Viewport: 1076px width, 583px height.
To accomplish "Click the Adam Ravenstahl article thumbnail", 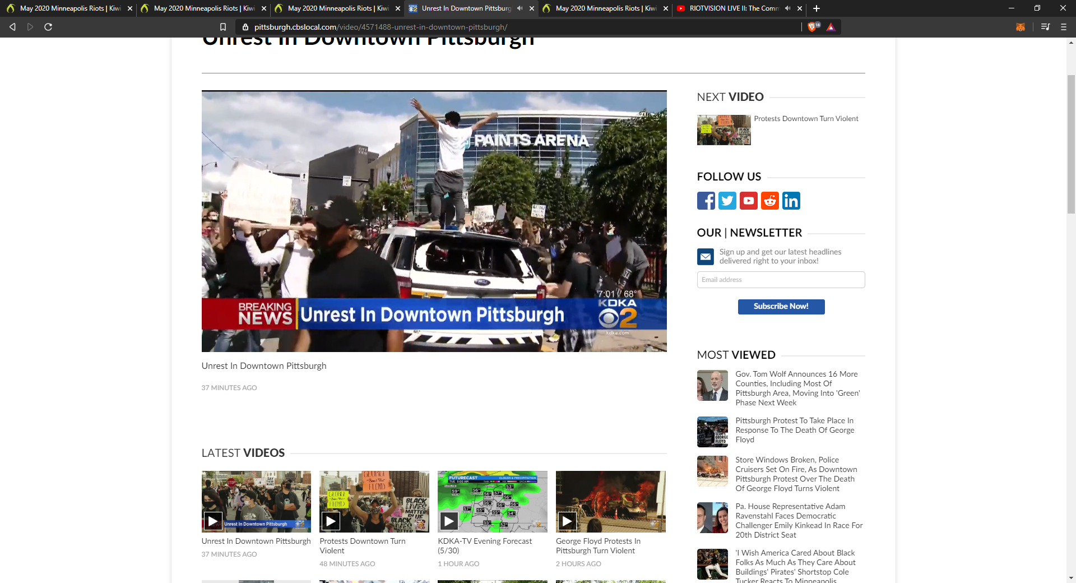I will (712, 517).
